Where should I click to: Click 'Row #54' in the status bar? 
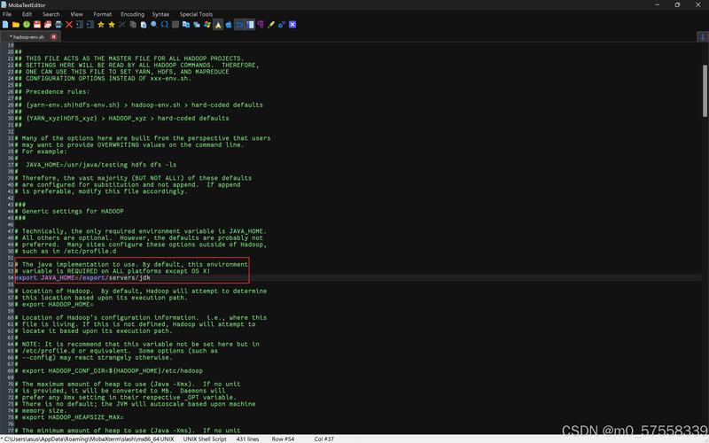coord(283,439)
